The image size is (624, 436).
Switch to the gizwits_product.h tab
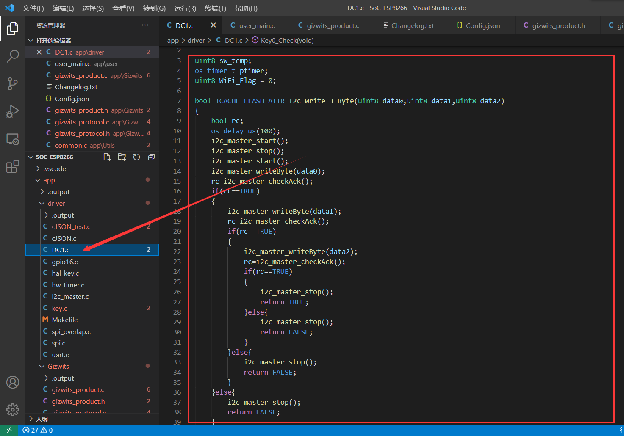[x=558, y=25]
